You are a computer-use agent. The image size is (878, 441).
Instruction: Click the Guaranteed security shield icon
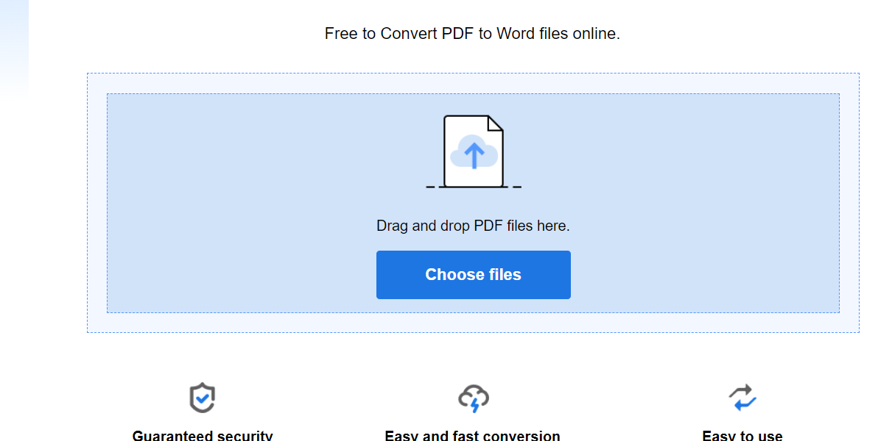tap(202, 398)
